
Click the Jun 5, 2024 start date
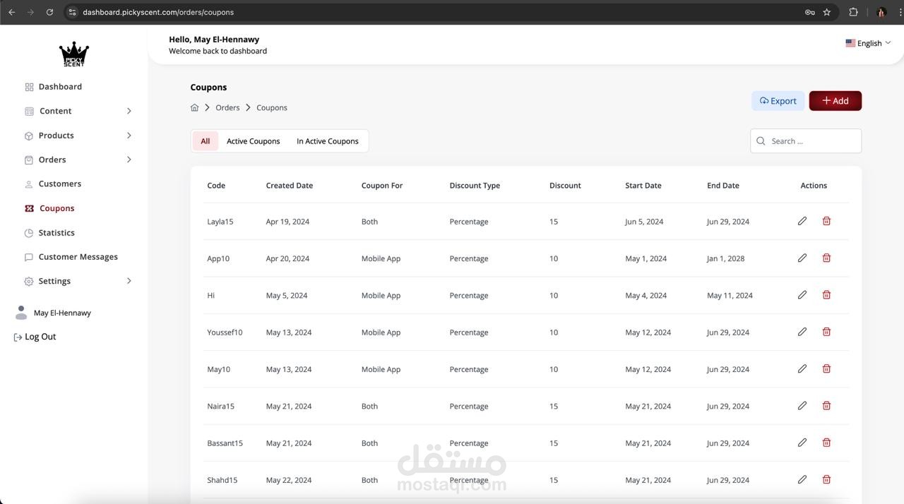coord(644,222)
